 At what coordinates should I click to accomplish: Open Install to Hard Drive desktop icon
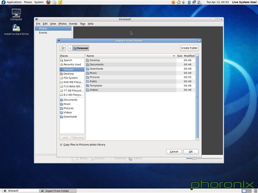click(16, 30)
